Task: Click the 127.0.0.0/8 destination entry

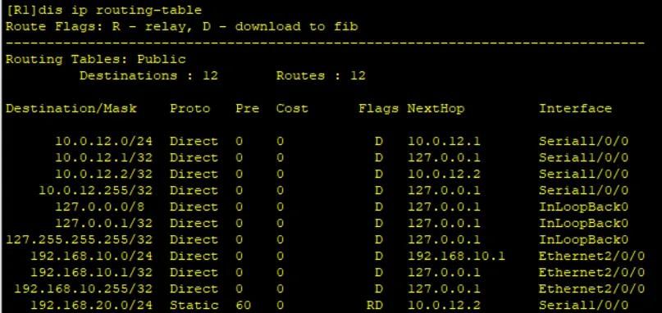Action: pos(104,207)
